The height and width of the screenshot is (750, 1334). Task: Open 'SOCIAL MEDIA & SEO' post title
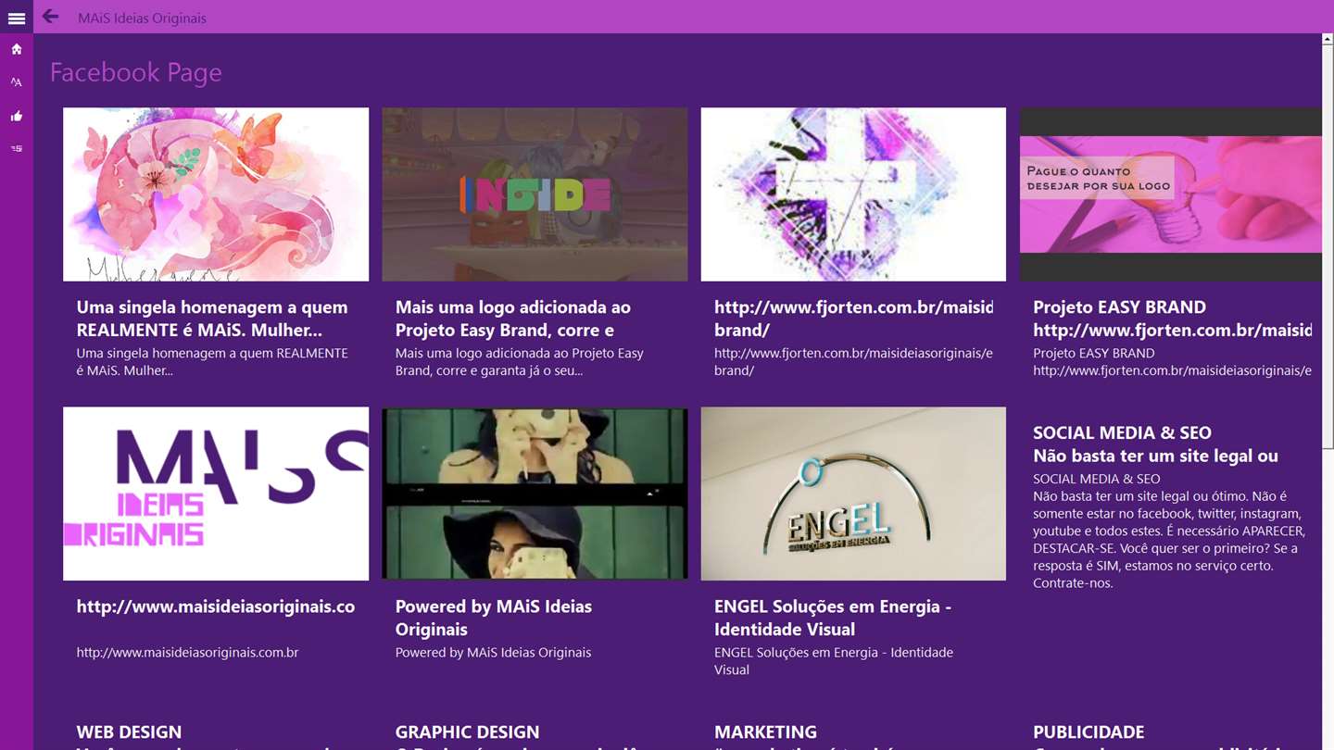1155,444
